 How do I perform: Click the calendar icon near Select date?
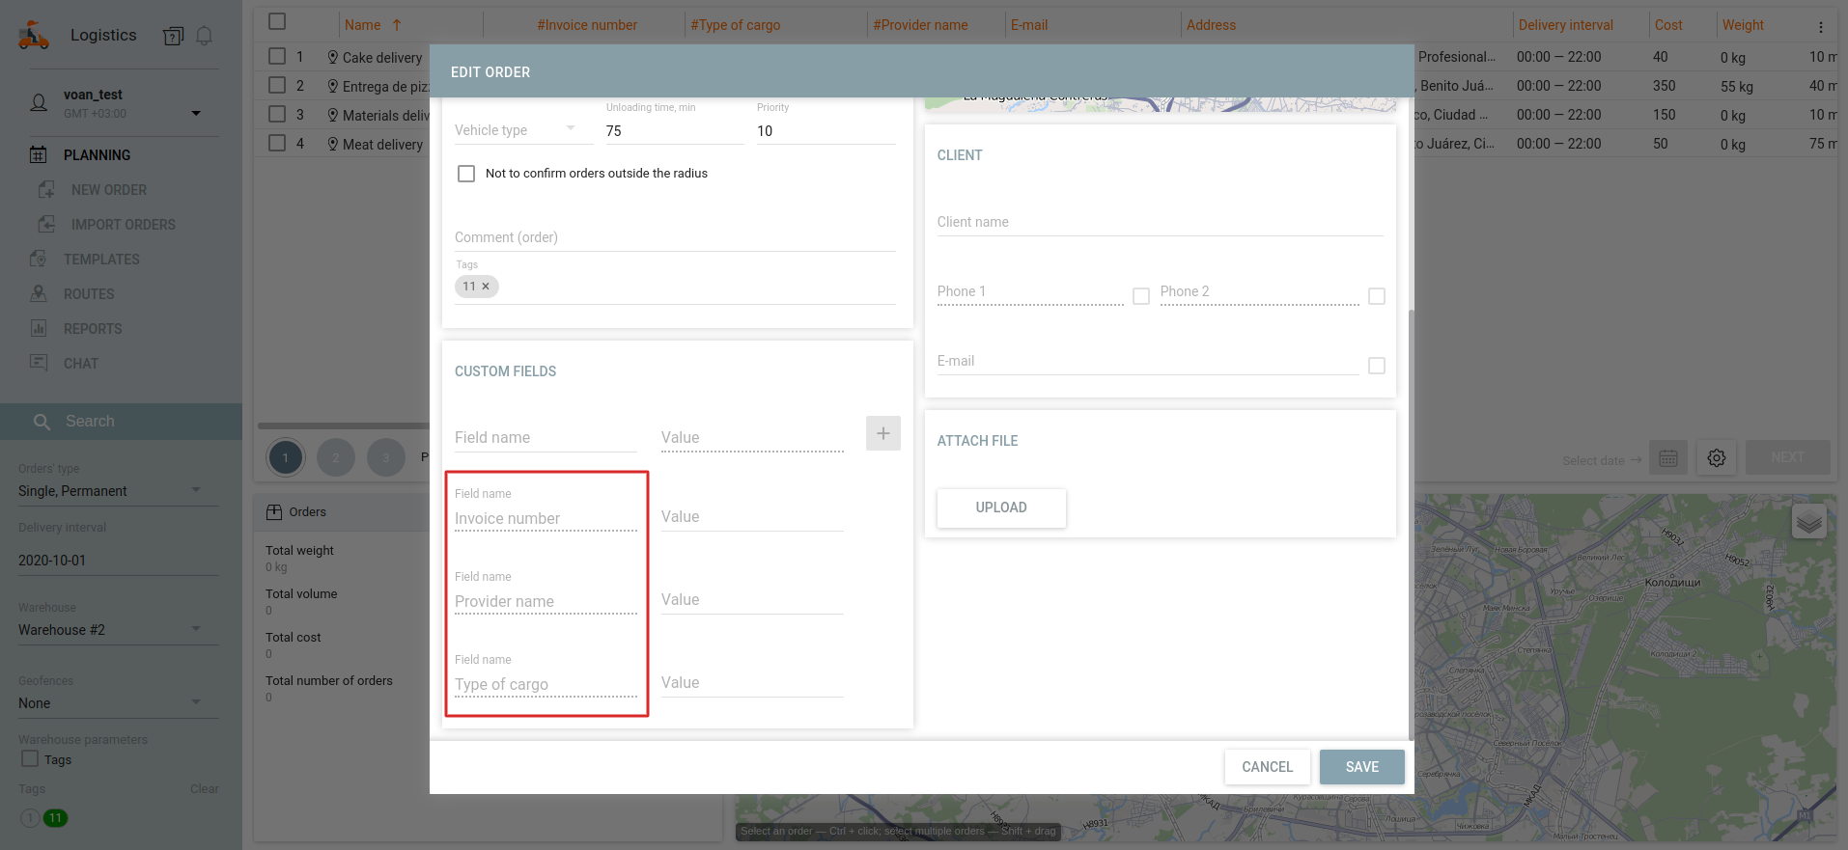[1667, 458]
